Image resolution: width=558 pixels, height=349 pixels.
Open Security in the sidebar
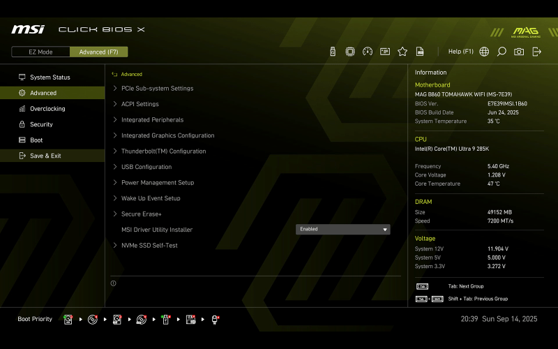(52, 124)
